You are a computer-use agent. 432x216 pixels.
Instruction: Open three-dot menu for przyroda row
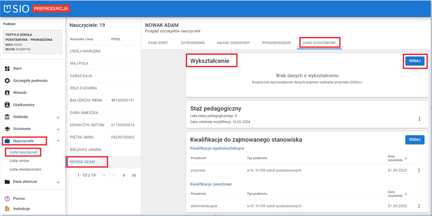click(419, 170)
